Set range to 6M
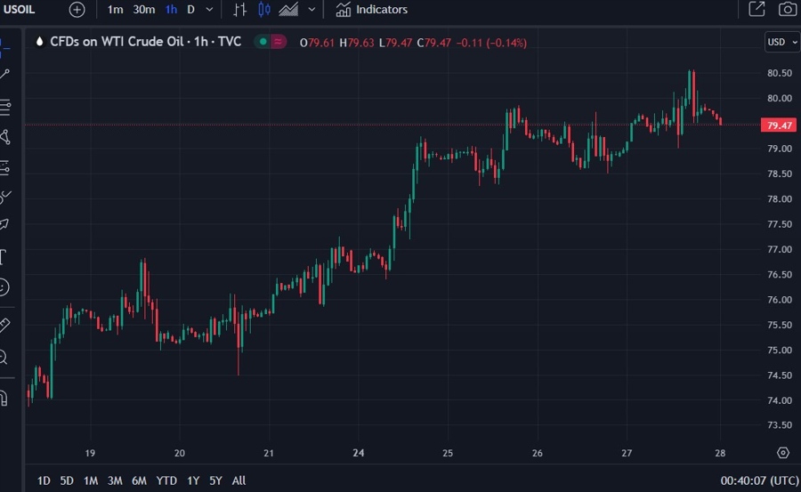Screen dimensions: 801x492 click(139, 480)
